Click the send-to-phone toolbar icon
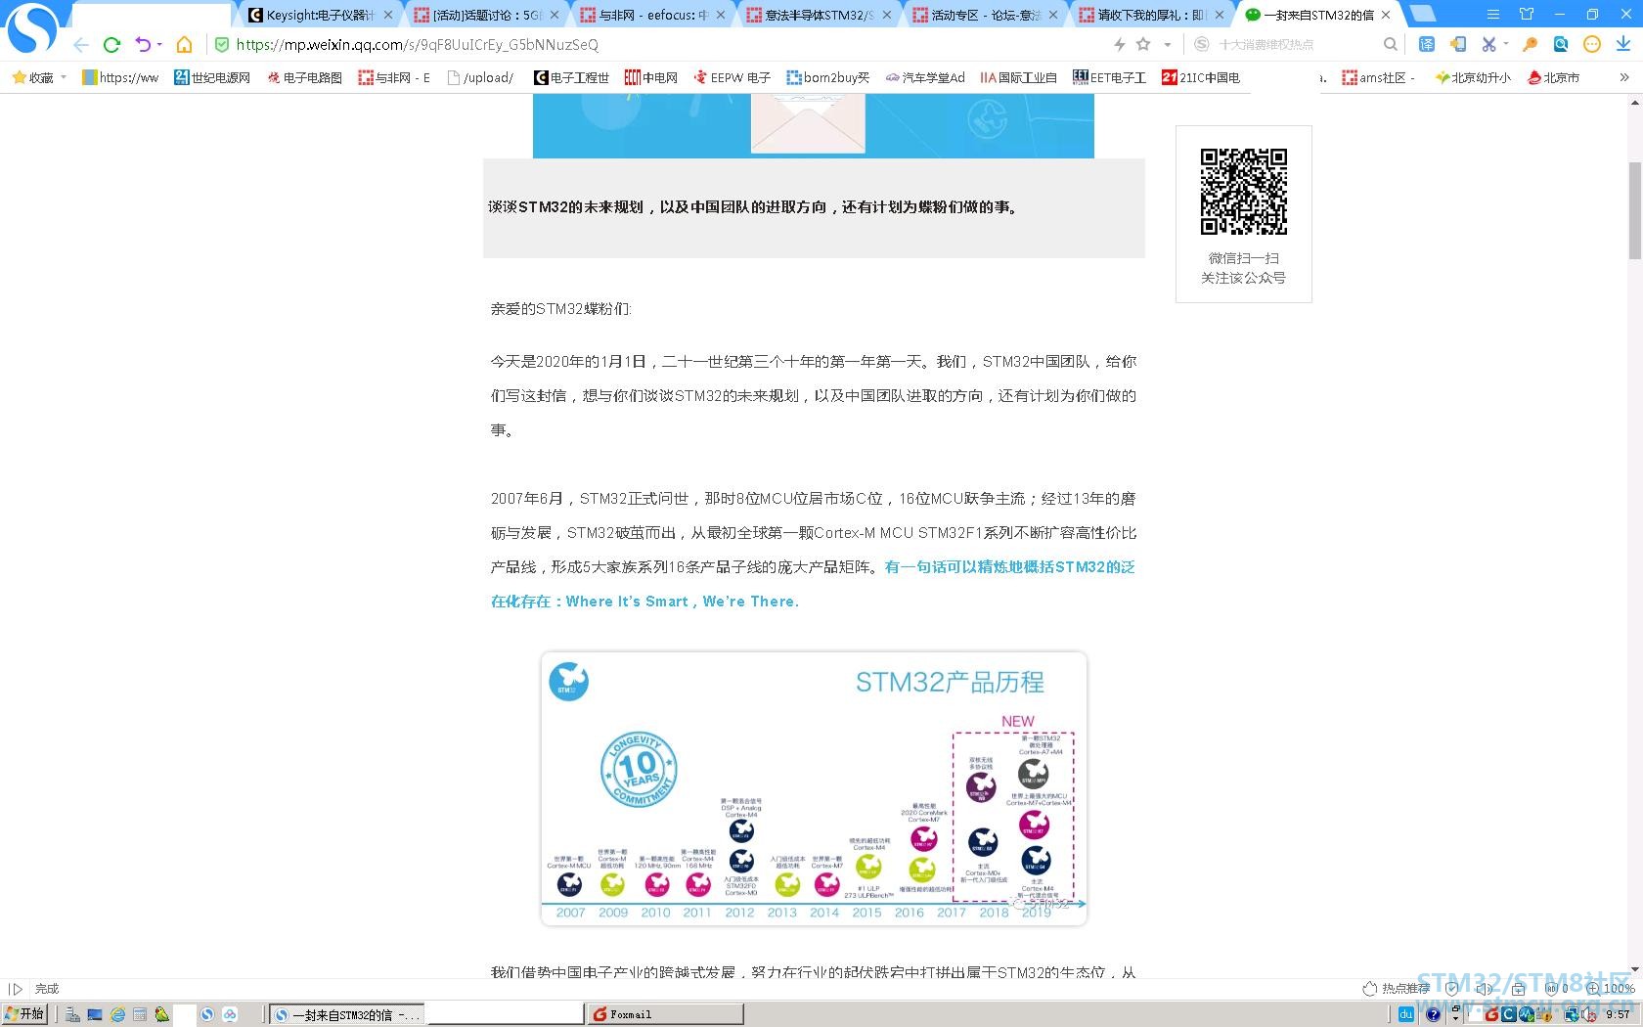Viewport: 1643px width, 1027px height. (1458, 44)
